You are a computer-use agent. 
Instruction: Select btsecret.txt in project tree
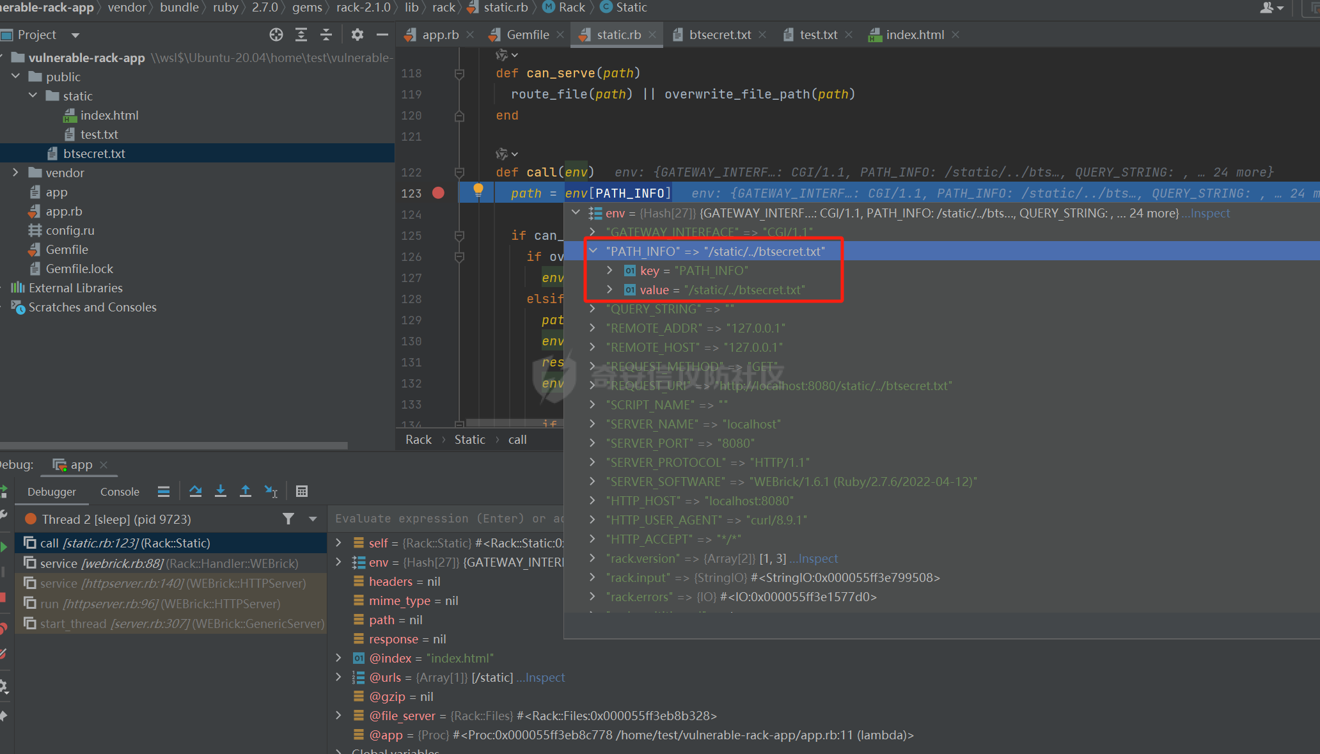pyautogui.click(x=94, y=153)
